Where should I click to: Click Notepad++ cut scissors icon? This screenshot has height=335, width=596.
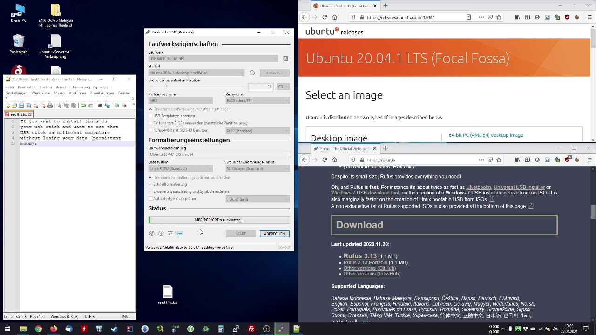[60, 106]
